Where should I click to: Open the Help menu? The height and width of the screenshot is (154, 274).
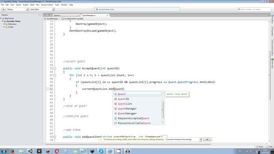coord(71,5)
